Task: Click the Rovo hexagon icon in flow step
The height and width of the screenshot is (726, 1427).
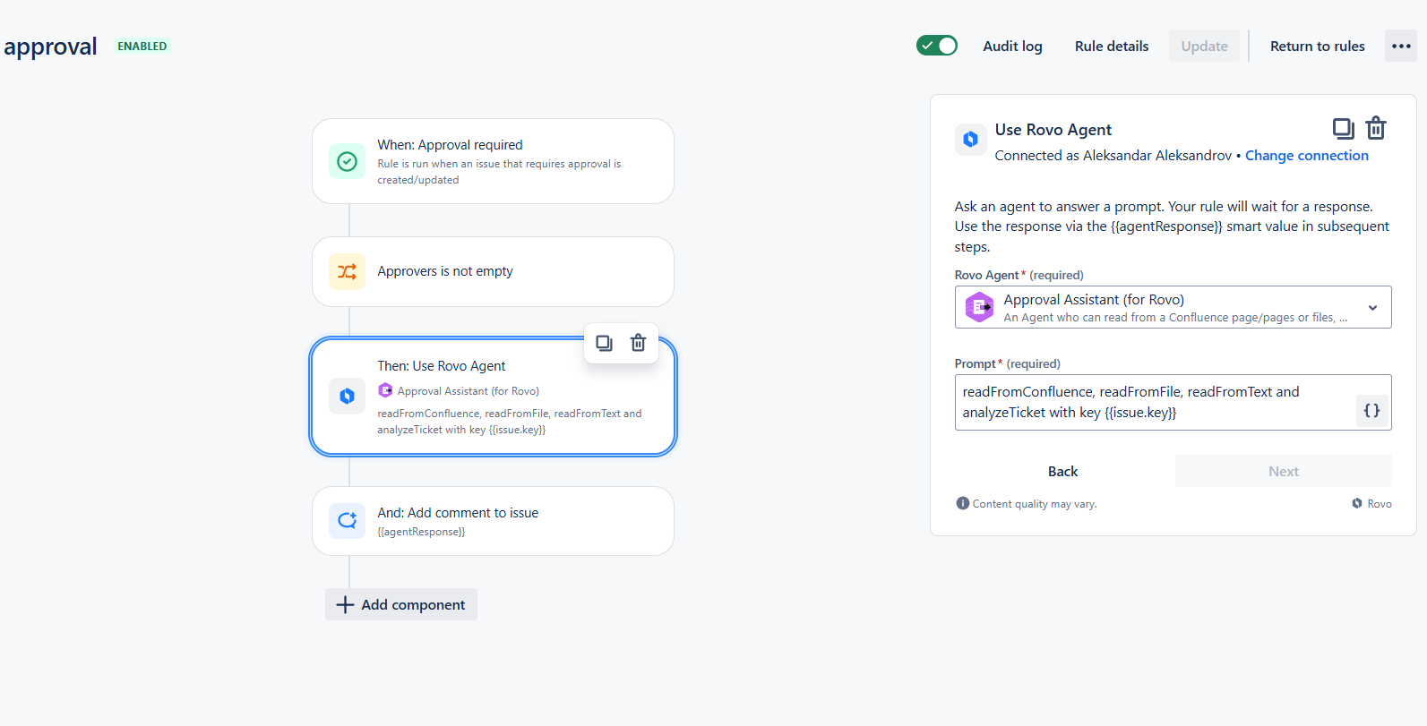Action: point(347,396)
